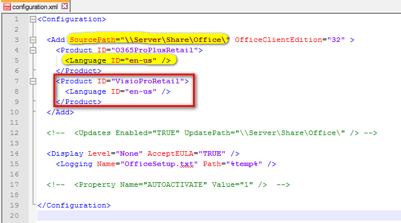Click the Language tag on line 8
Image resolution: width=401 pixels, height=223 pixels.
click(x=118, y=91)
